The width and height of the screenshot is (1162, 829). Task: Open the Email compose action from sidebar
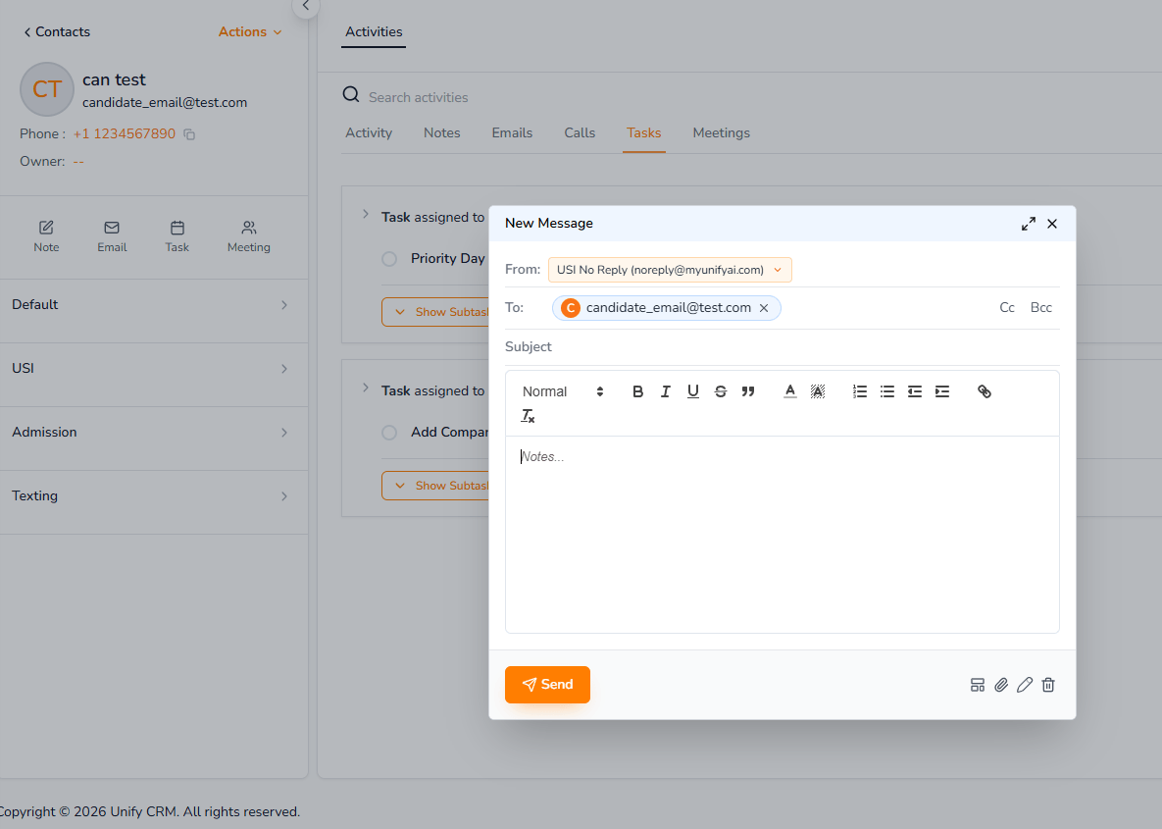tap(111, 235)
